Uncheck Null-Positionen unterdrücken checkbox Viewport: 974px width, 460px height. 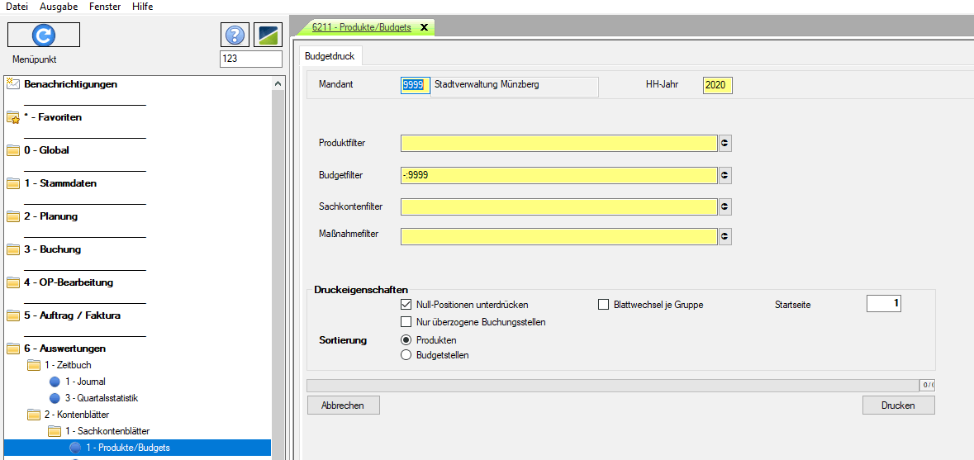click(406, 305)
